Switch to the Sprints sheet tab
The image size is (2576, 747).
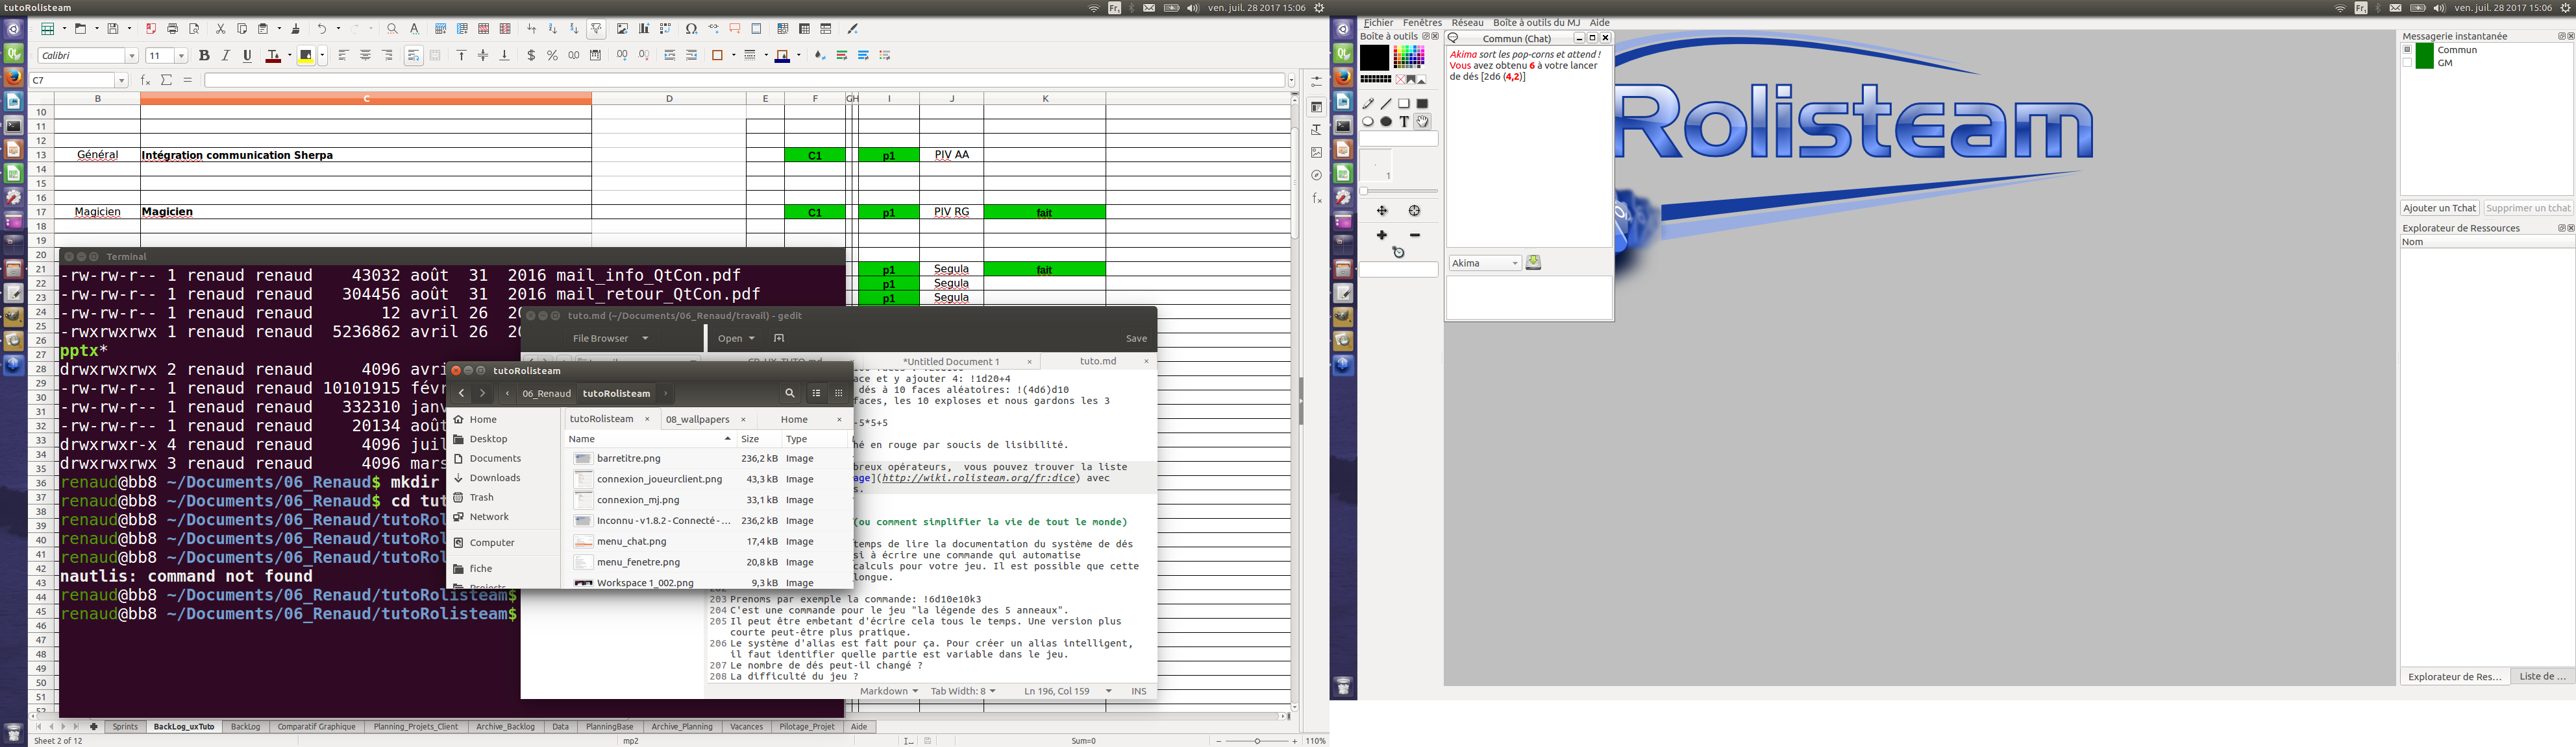[x=125, y=727]
